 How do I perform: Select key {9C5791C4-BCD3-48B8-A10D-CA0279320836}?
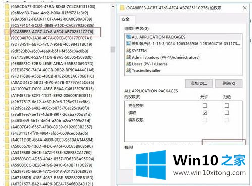(x=53, y=25)
